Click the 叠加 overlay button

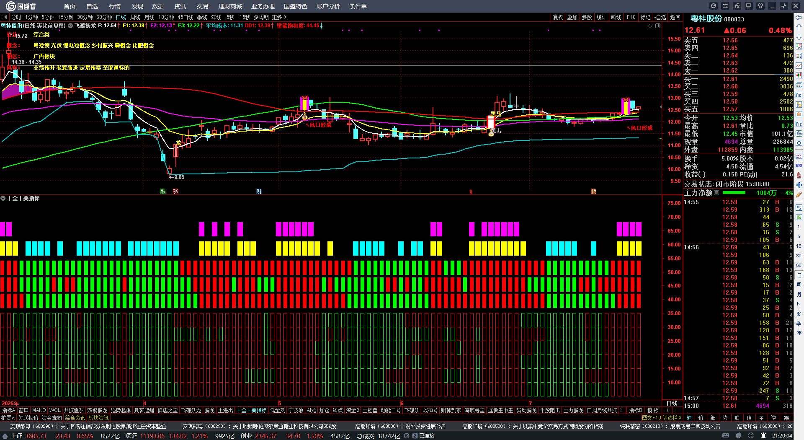pyautogui.click(x=572, y=17)
